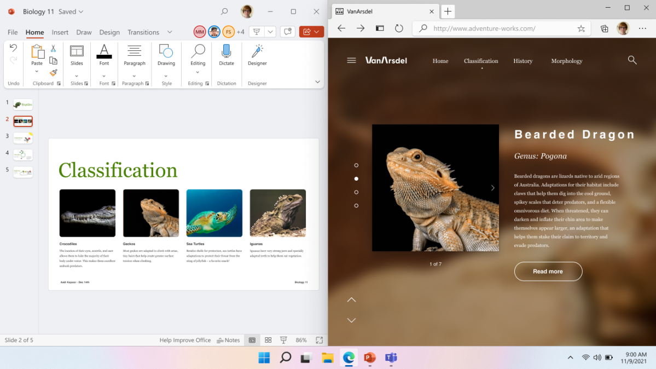Click the Help Improve Office link
This screenshot has width=656, height=369.
pyautogui.click(x=185, y=340)
